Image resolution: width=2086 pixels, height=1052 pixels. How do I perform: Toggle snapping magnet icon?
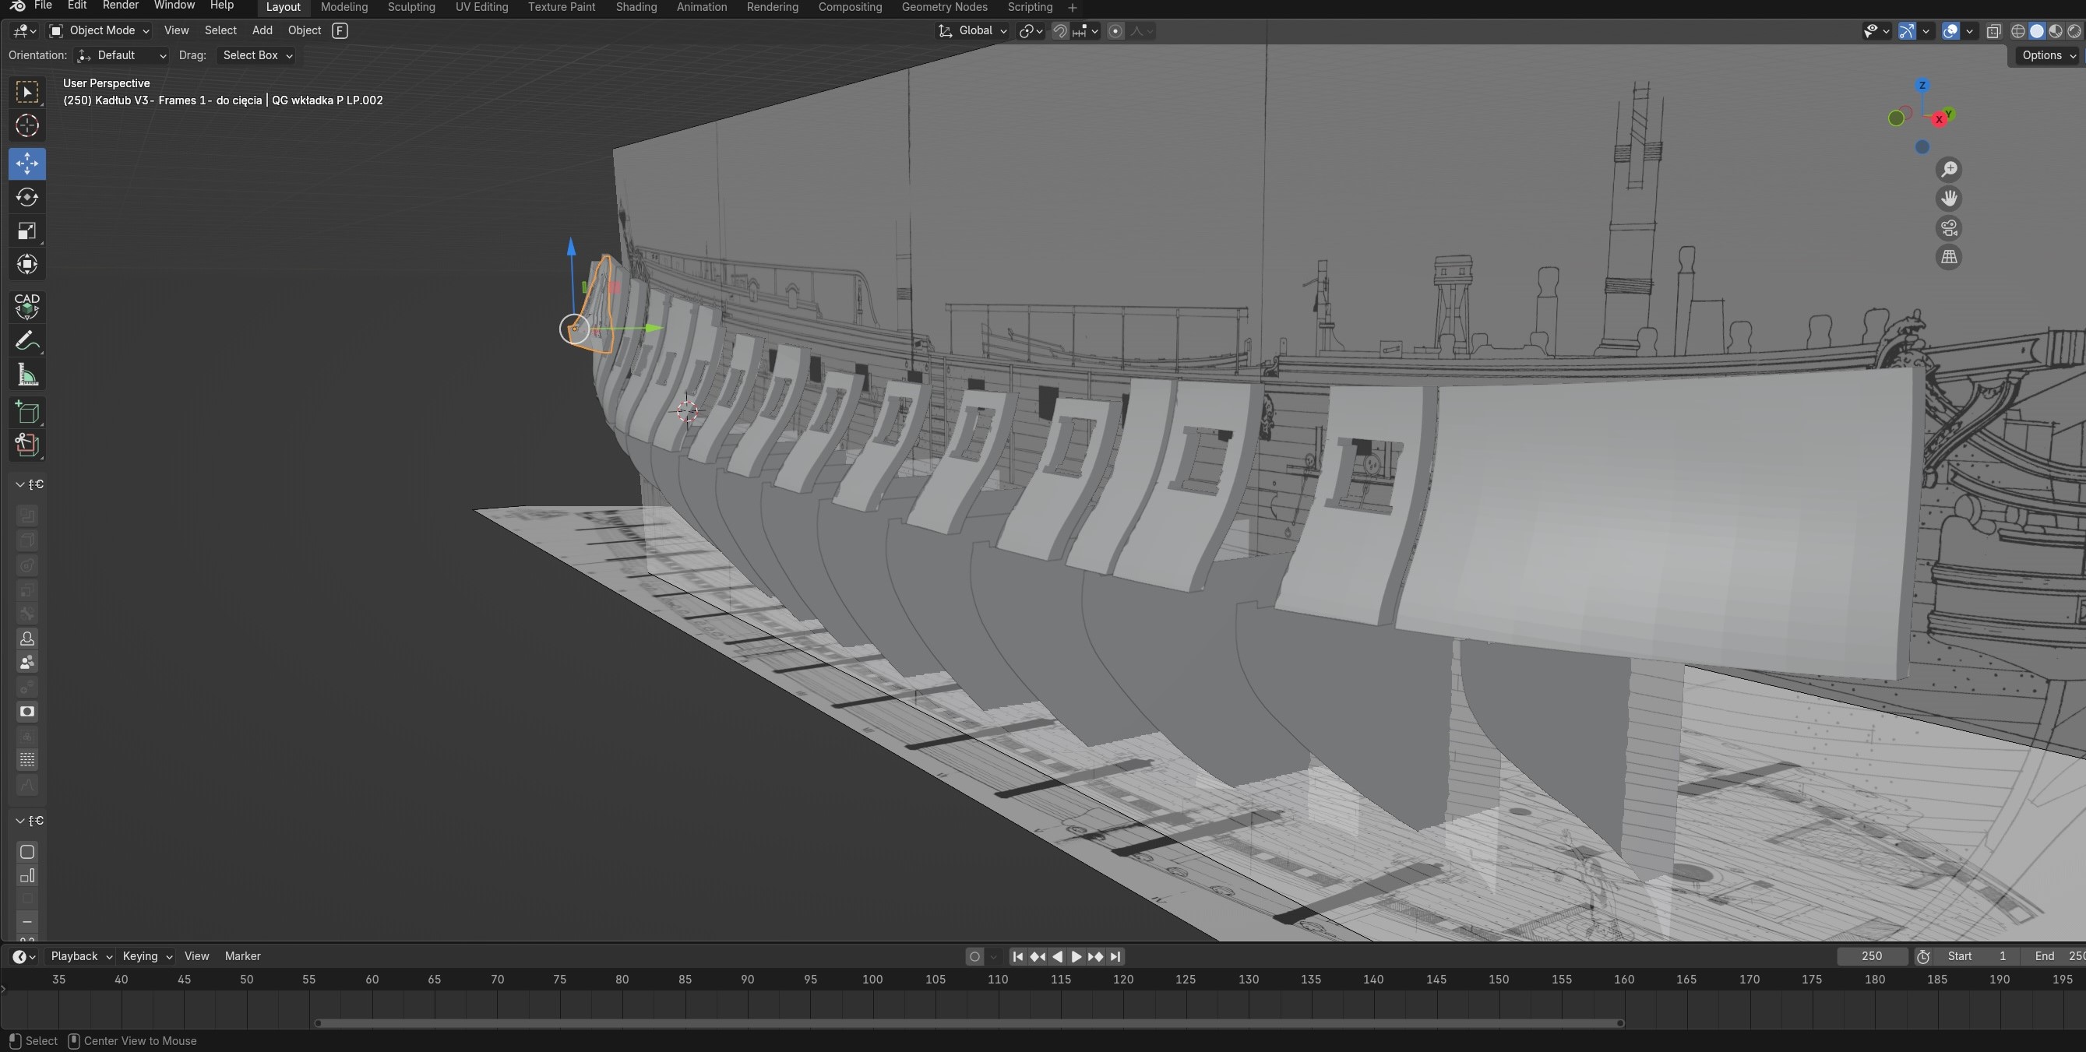[1059, 30]
